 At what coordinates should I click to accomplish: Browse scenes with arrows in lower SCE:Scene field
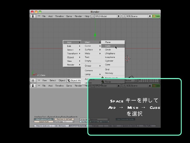click(x=124, y=86)
